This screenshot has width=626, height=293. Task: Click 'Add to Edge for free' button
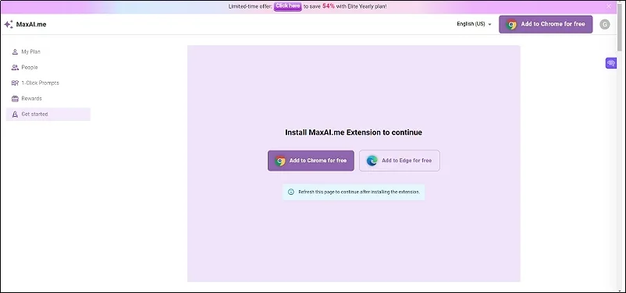[x=400, y=161]
